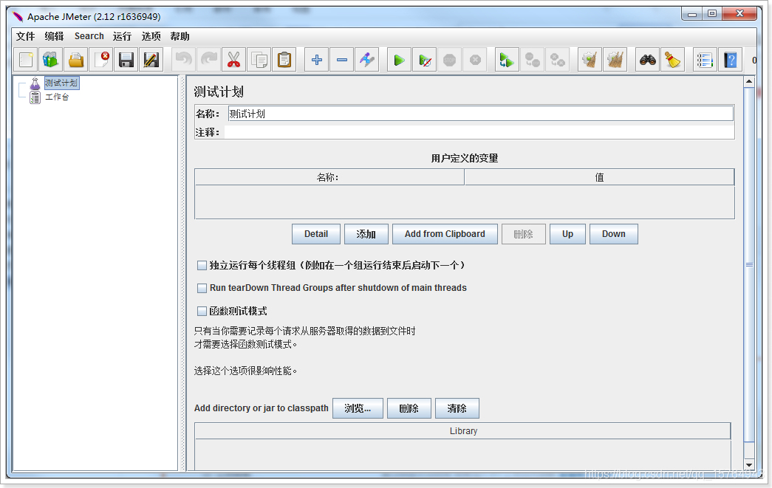The width and height of the screenshot is (772, 488).
Task: Start the test with green play icon
Action: [x=399, y=60]
